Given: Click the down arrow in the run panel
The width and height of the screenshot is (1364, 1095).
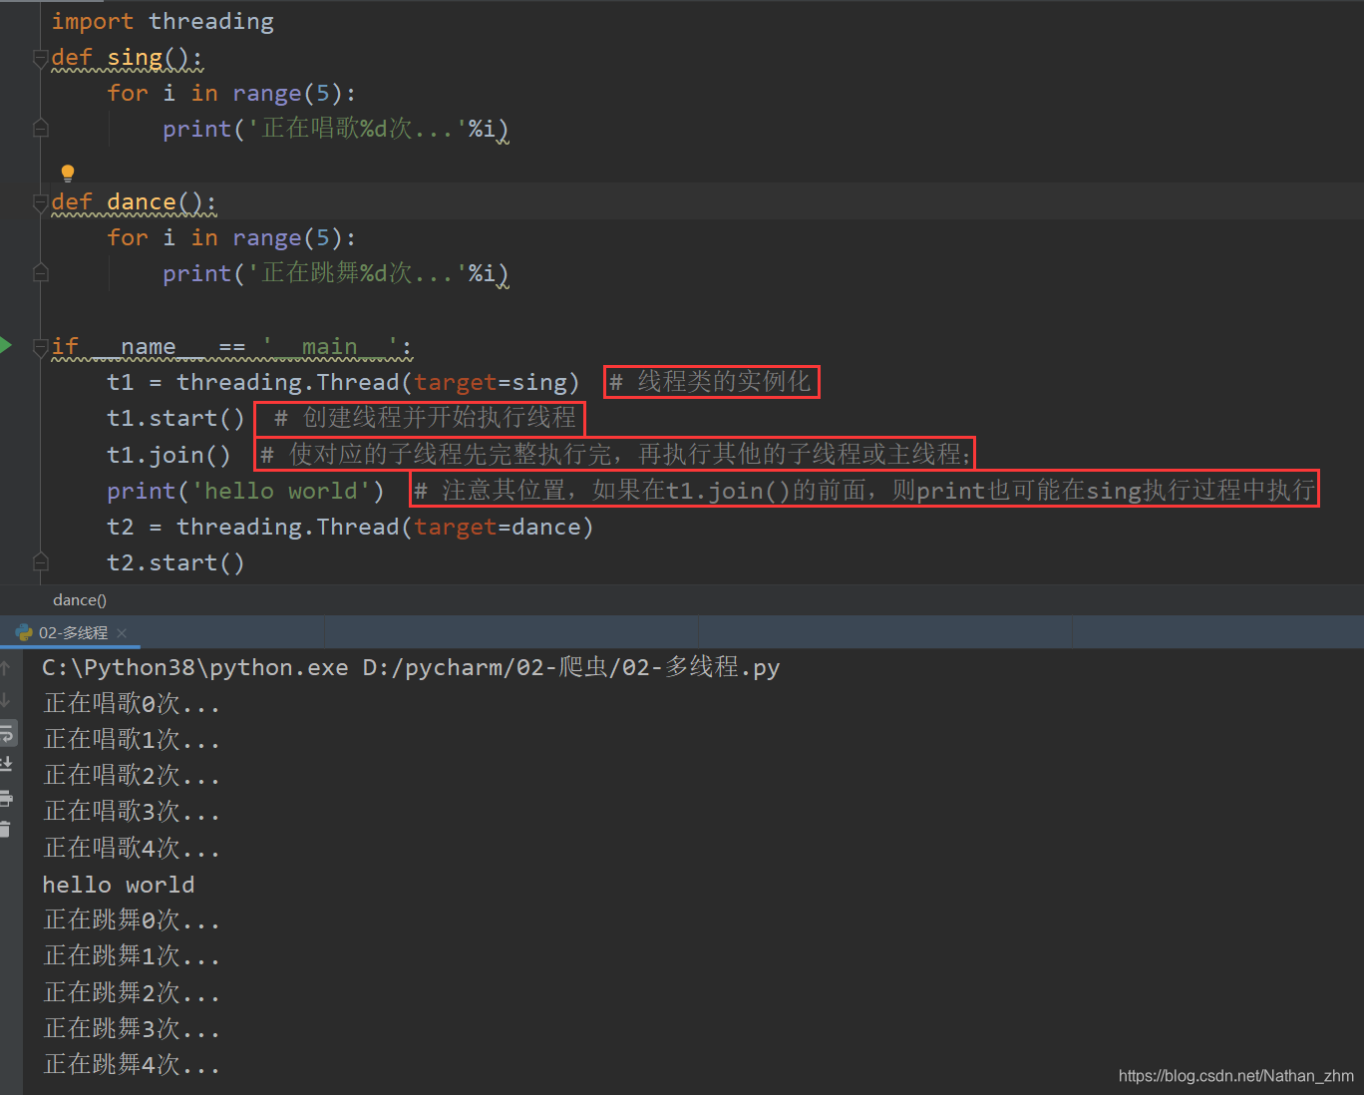Looking at the screenshot, I should [6, 700].
